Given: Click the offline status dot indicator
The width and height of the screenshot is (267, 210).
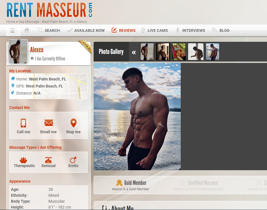Looking at the screenshot, I should [32, 58].
